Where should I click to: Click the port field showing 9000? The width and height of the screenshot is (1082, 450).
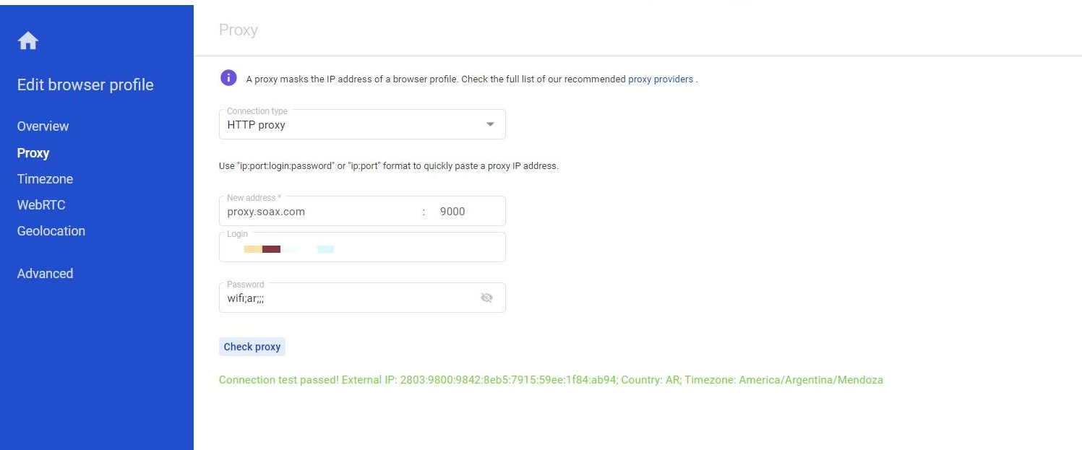(463, 212)
